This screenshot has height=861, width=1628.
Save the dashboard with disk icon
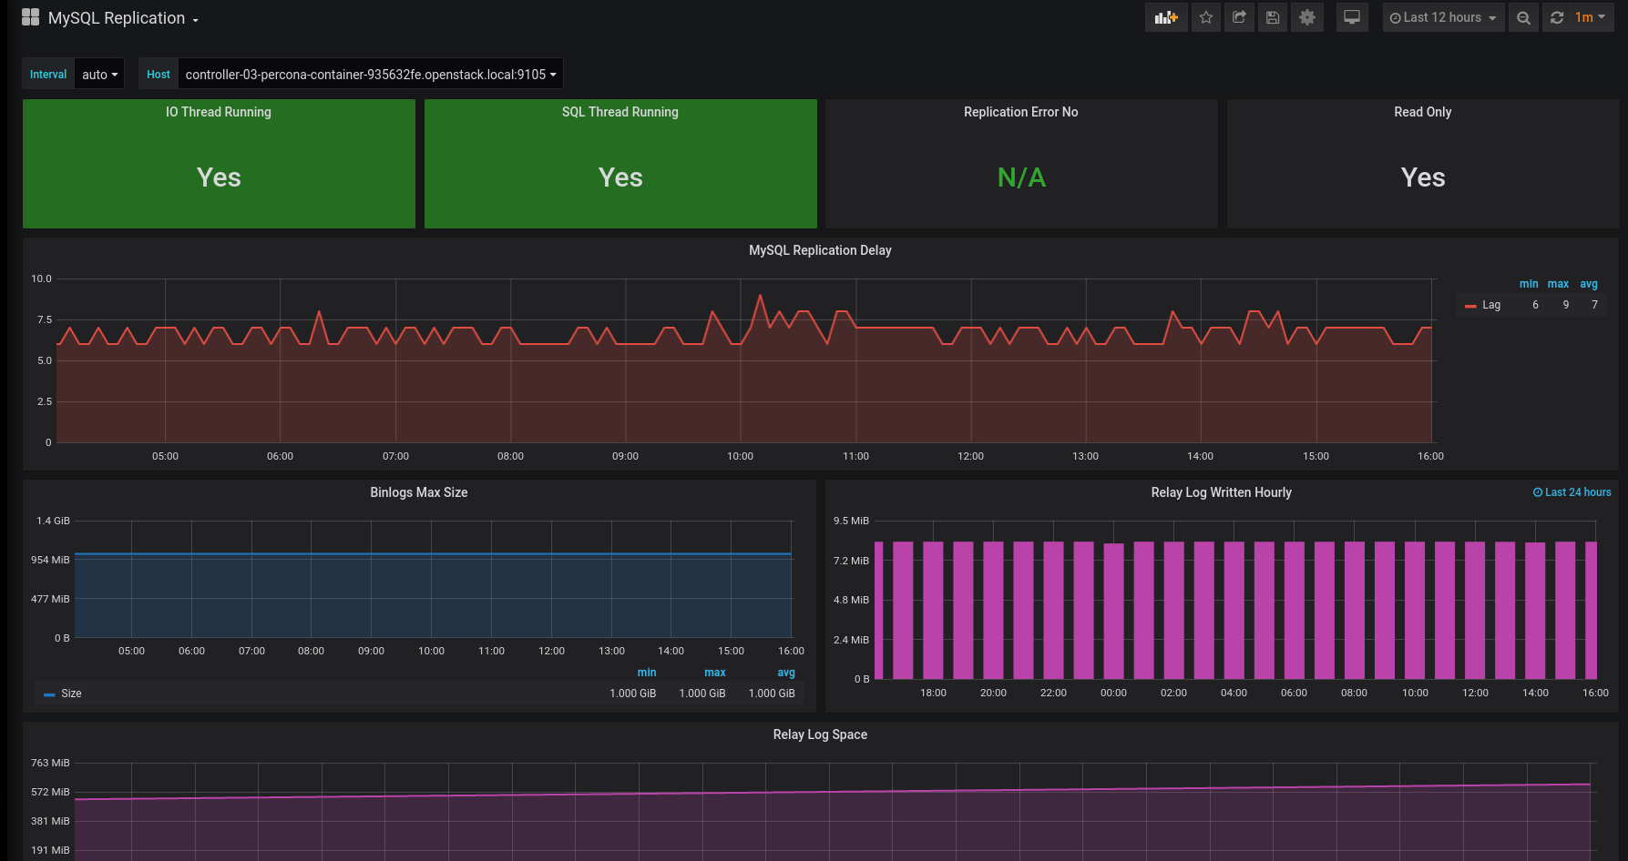point(1273,17)
